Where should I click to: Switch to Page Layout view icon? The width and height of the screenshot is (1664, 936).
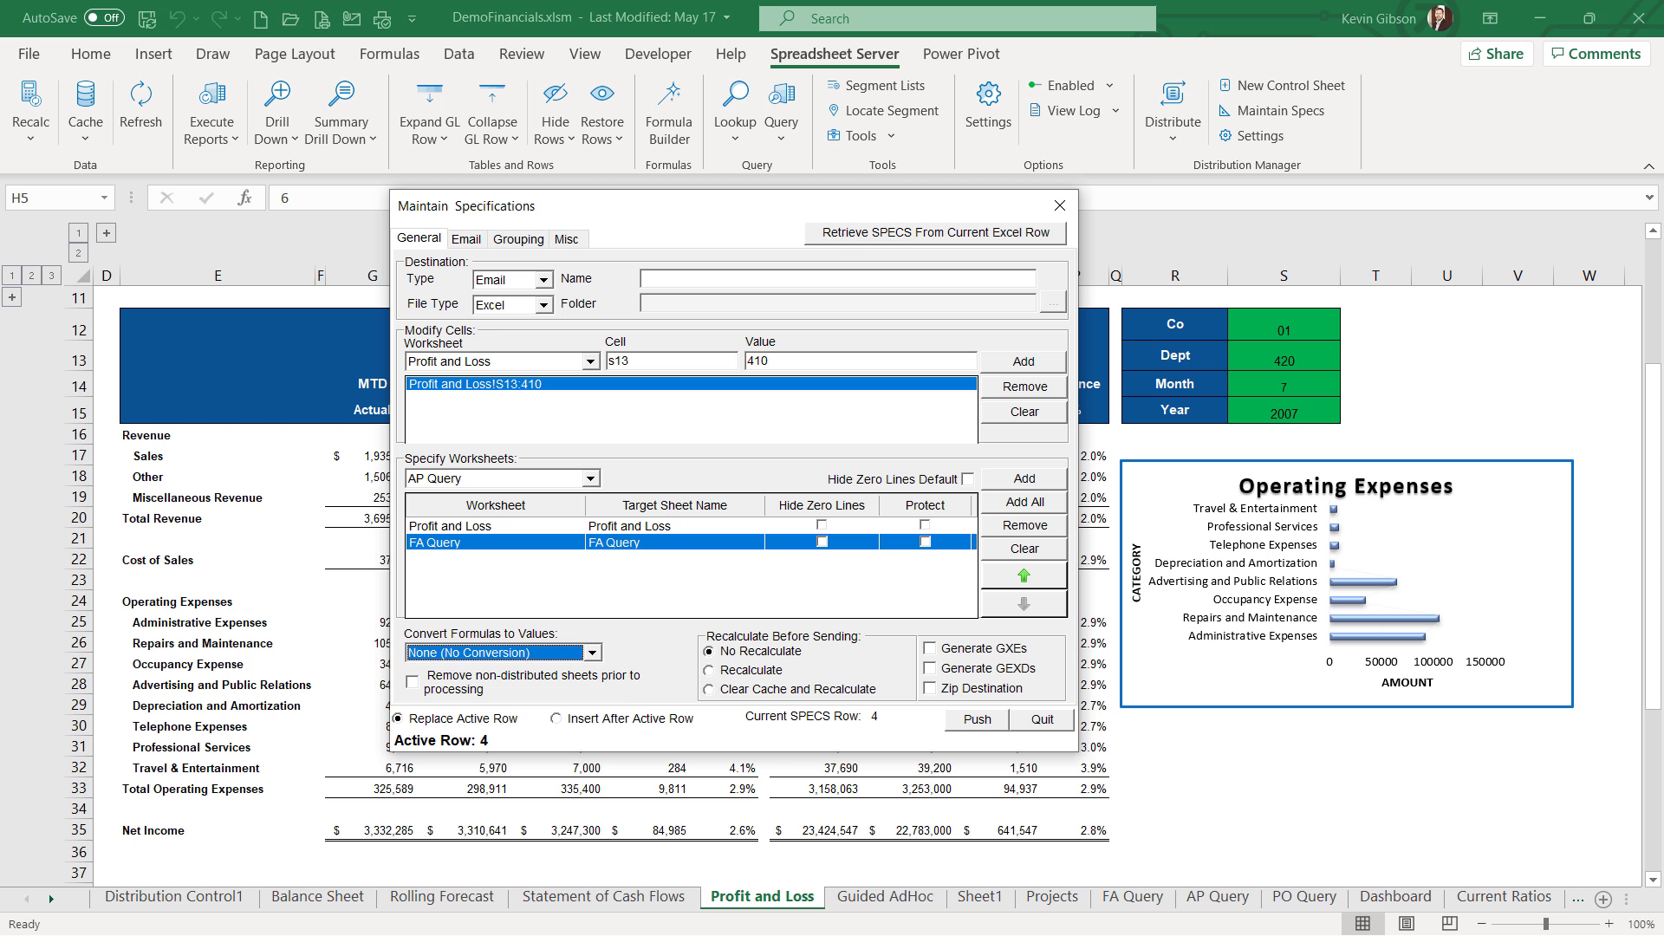(x=1407, y=924)
